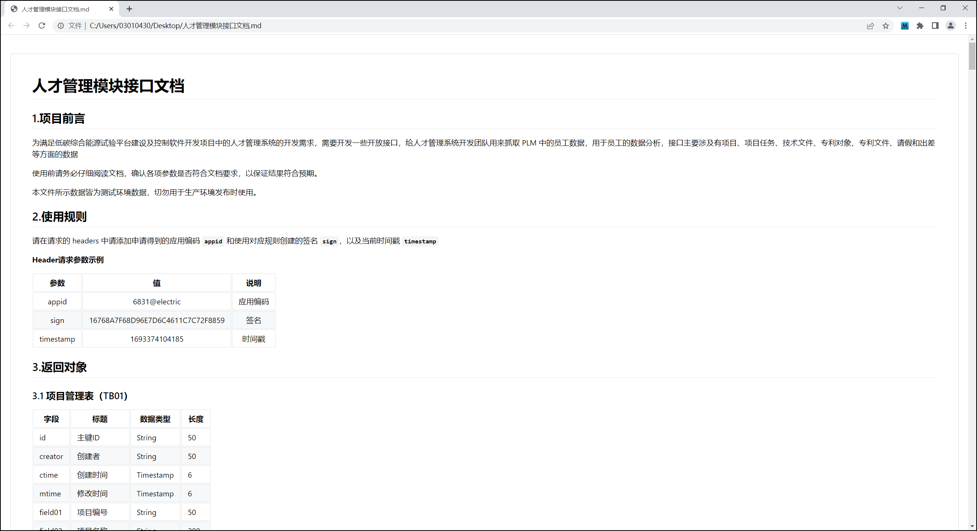The width and height of the screenshot is (977, 531).
Task: Click the inline code appid
Action: tap(213, 241)
